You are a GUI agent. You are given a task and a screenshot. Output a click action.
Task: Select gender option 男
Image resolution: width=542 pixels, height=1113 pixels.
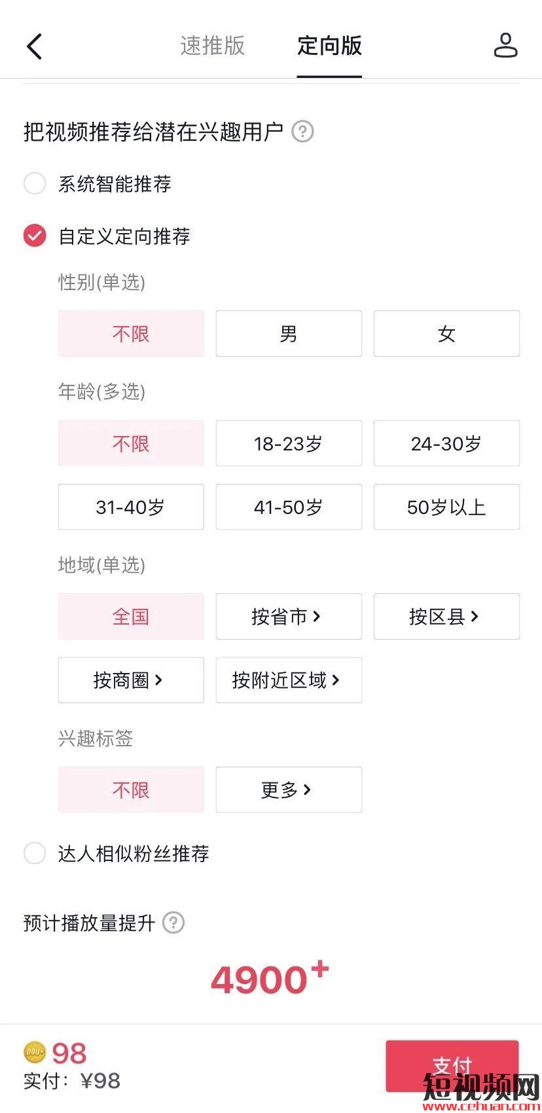[x=289, y=334]
